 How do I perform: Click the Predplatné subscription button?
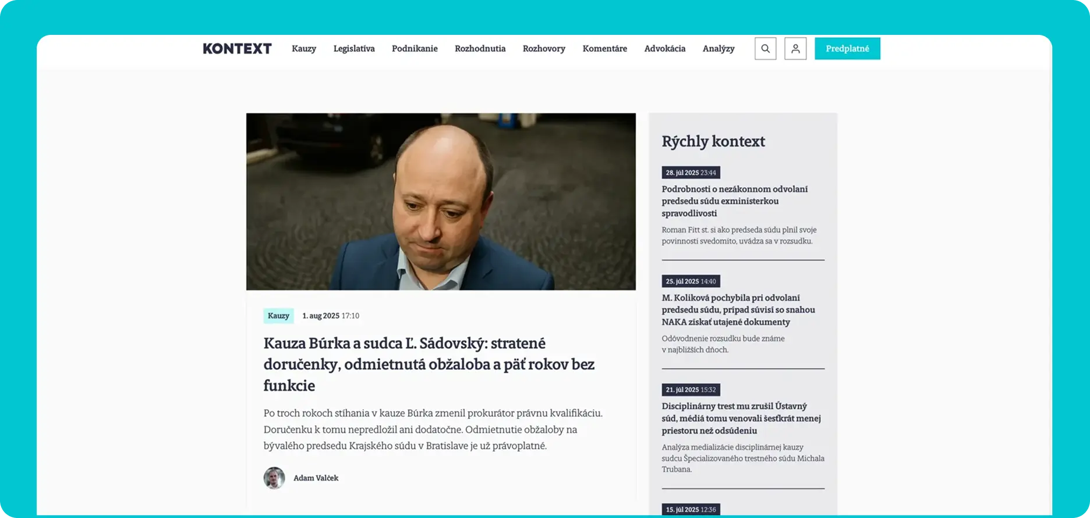click(x=847, y=49)
